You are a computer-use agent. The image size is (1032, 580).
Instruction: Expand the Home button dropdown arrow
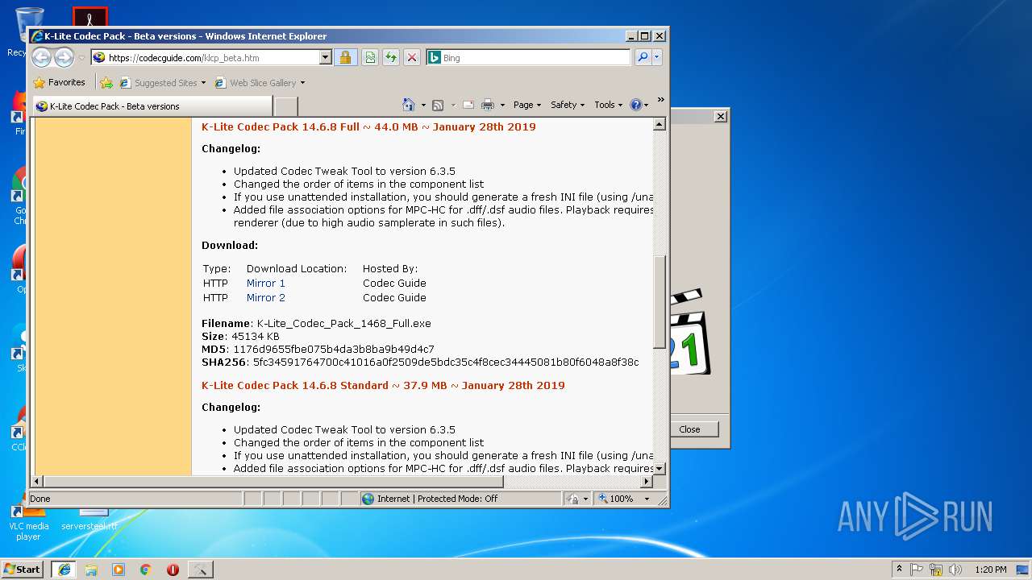423,105
